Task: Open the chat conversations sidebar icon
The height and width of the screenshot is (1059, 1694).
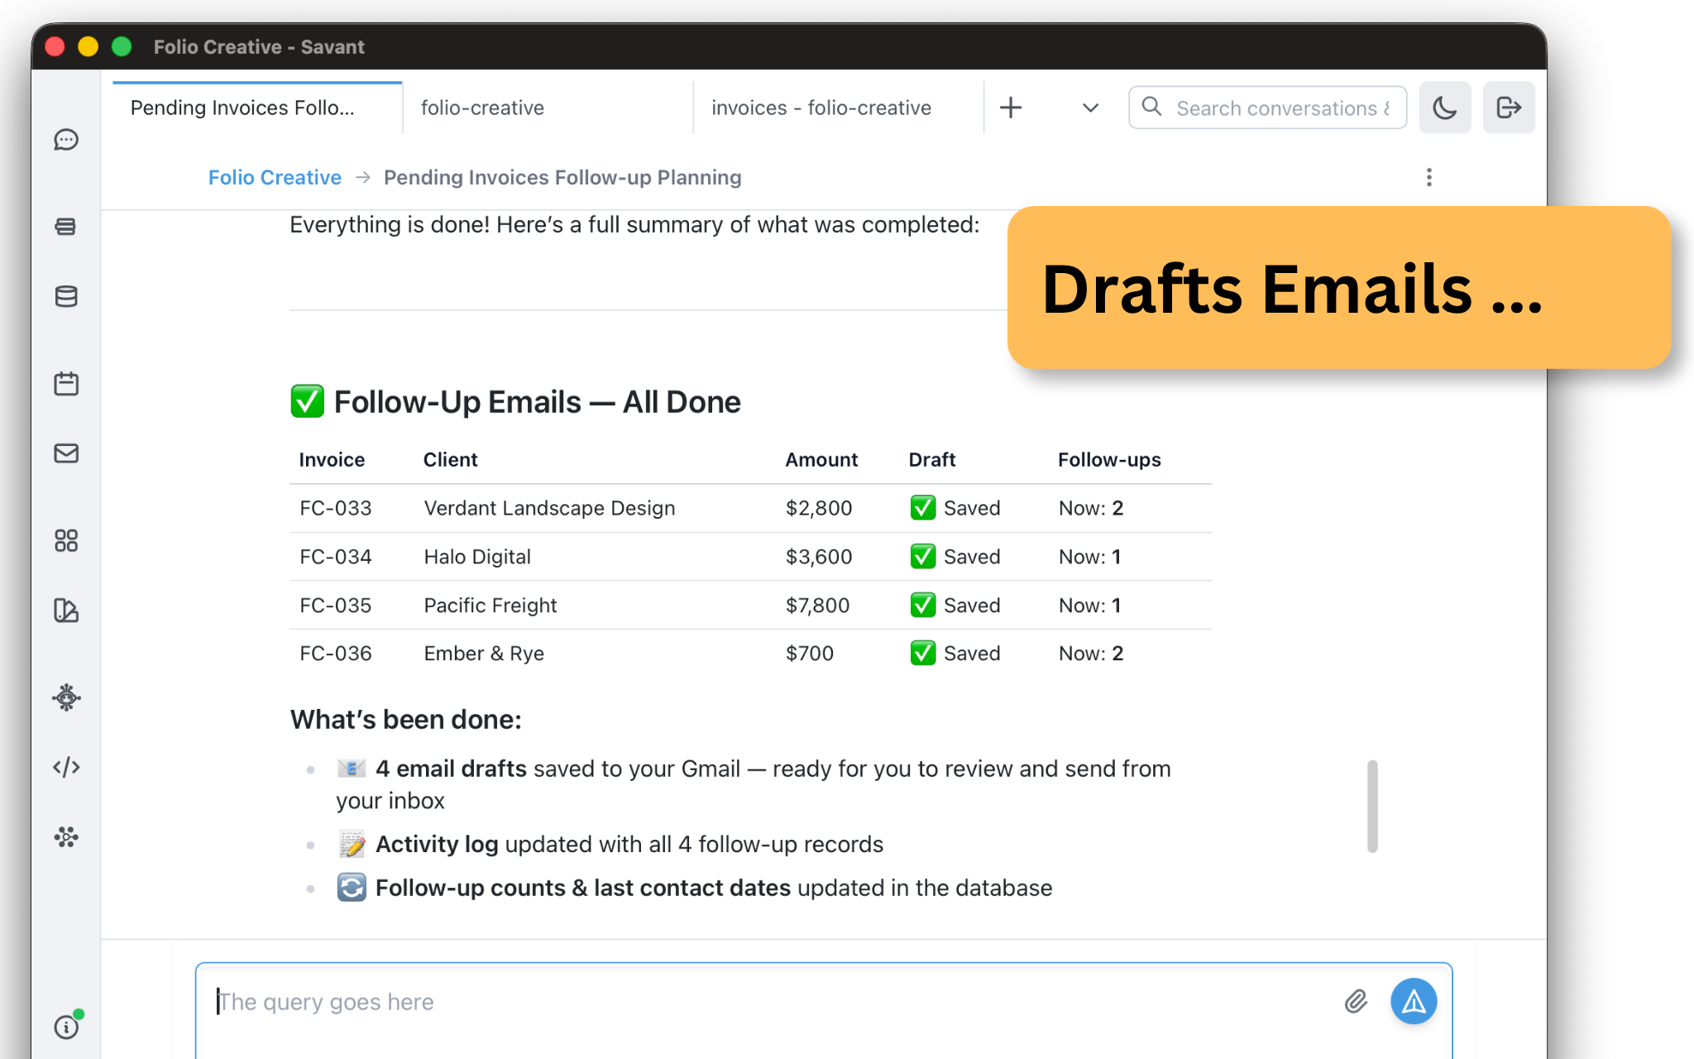Action: (66, 140)
